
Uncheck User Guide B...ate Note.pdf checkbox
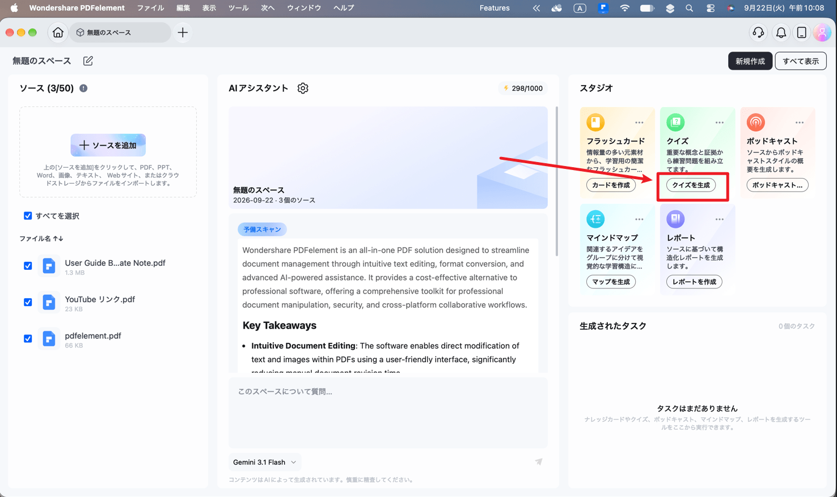click(x=28, y=266)
